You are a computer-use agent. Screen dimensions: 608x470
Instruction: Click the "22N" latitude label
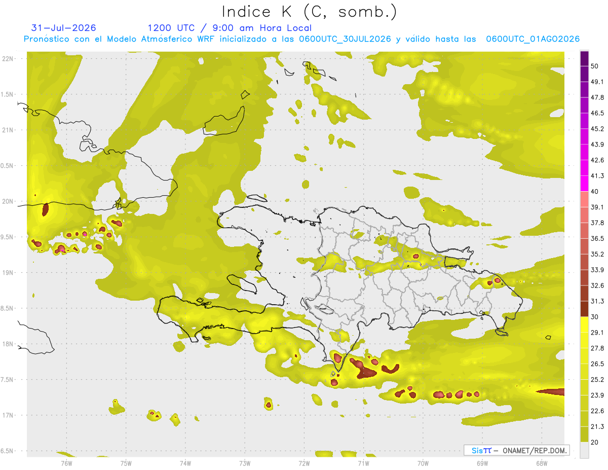click(8, 58)
